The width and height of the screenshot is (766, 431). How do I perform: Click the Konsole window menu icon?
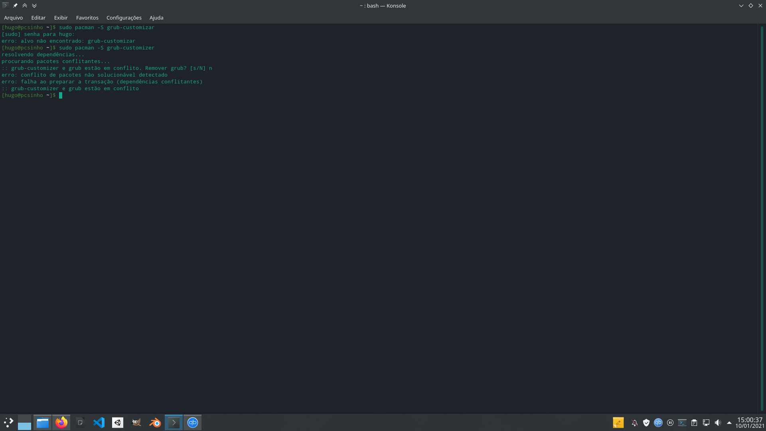tap(5, 6)
